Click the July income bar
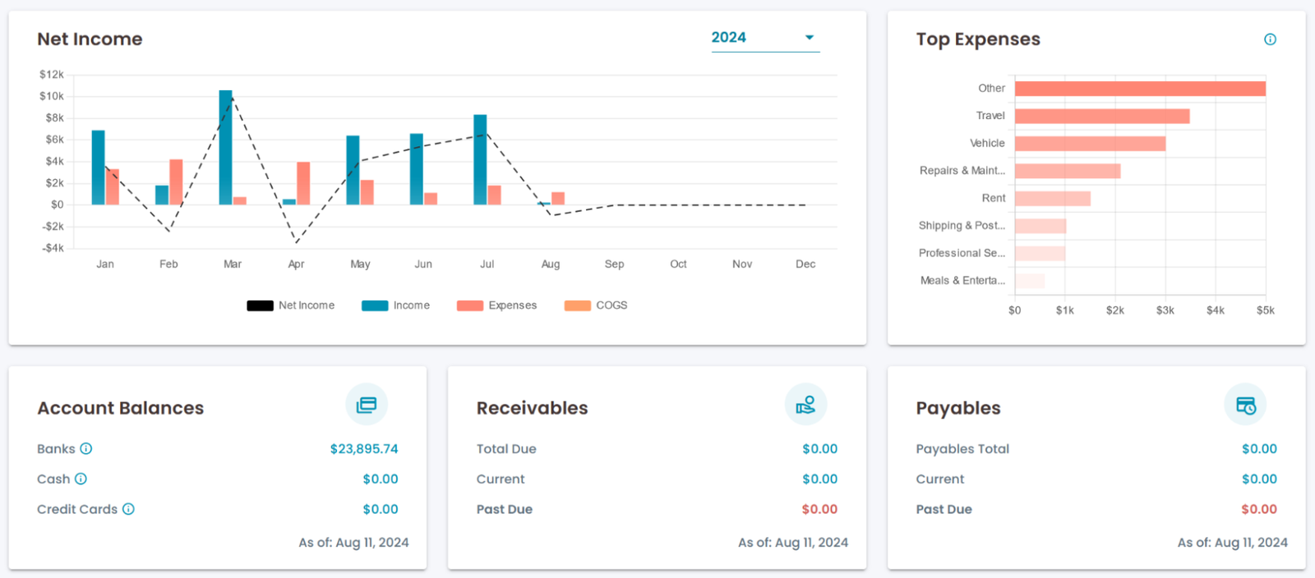1315x578 pixels. (480, 160)
